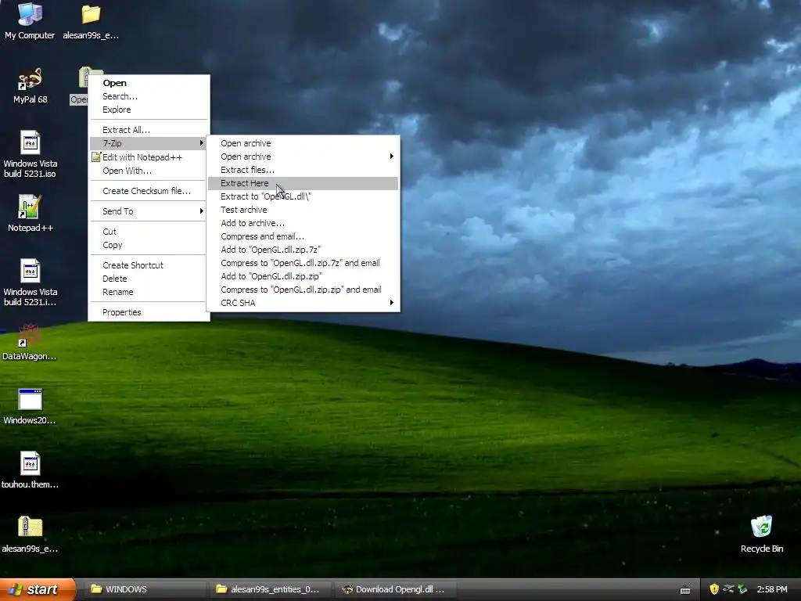Open the Start menu

[x=38, y=589]
